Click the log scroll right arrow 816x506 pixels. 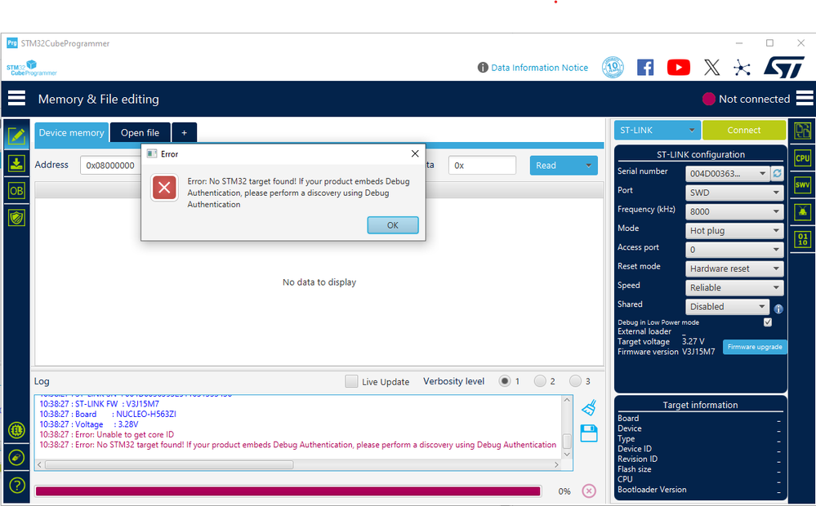(556, 464)
